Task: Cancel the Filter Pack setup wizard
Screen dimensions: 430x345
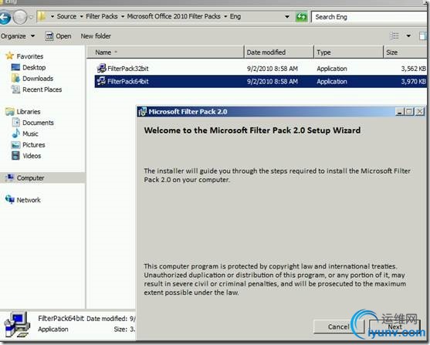Action: (x=338, y=326)
